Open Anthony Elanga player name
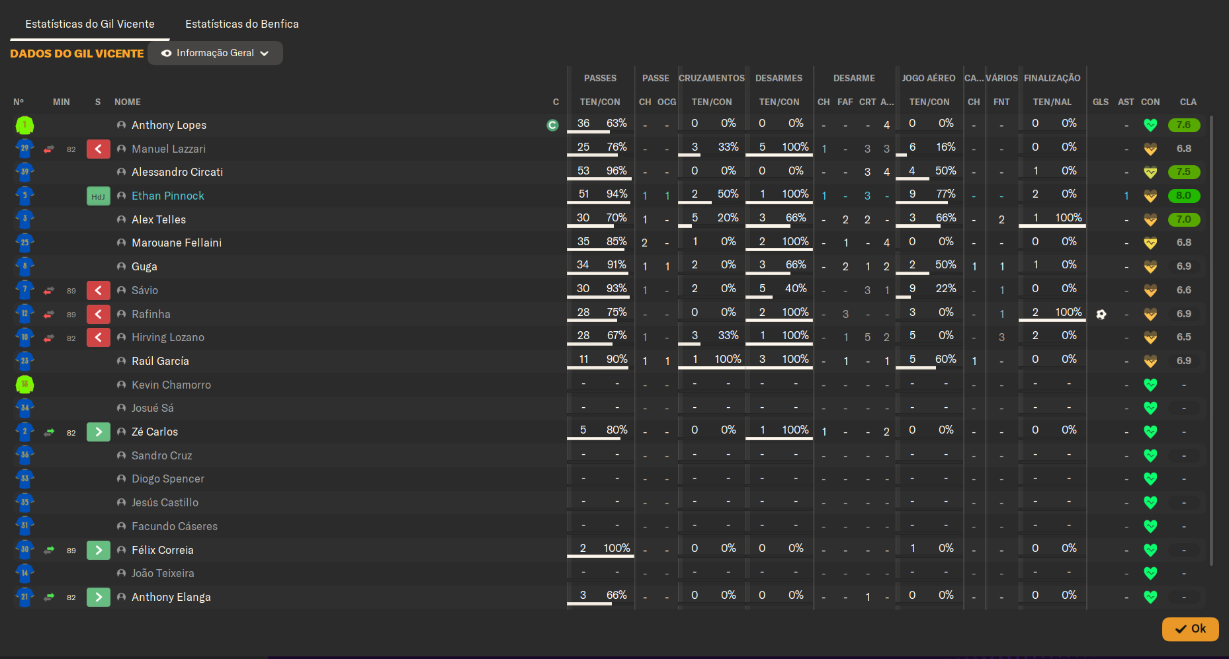The width and height of the screenshot is (1229, 659). [x=171, y=597]
